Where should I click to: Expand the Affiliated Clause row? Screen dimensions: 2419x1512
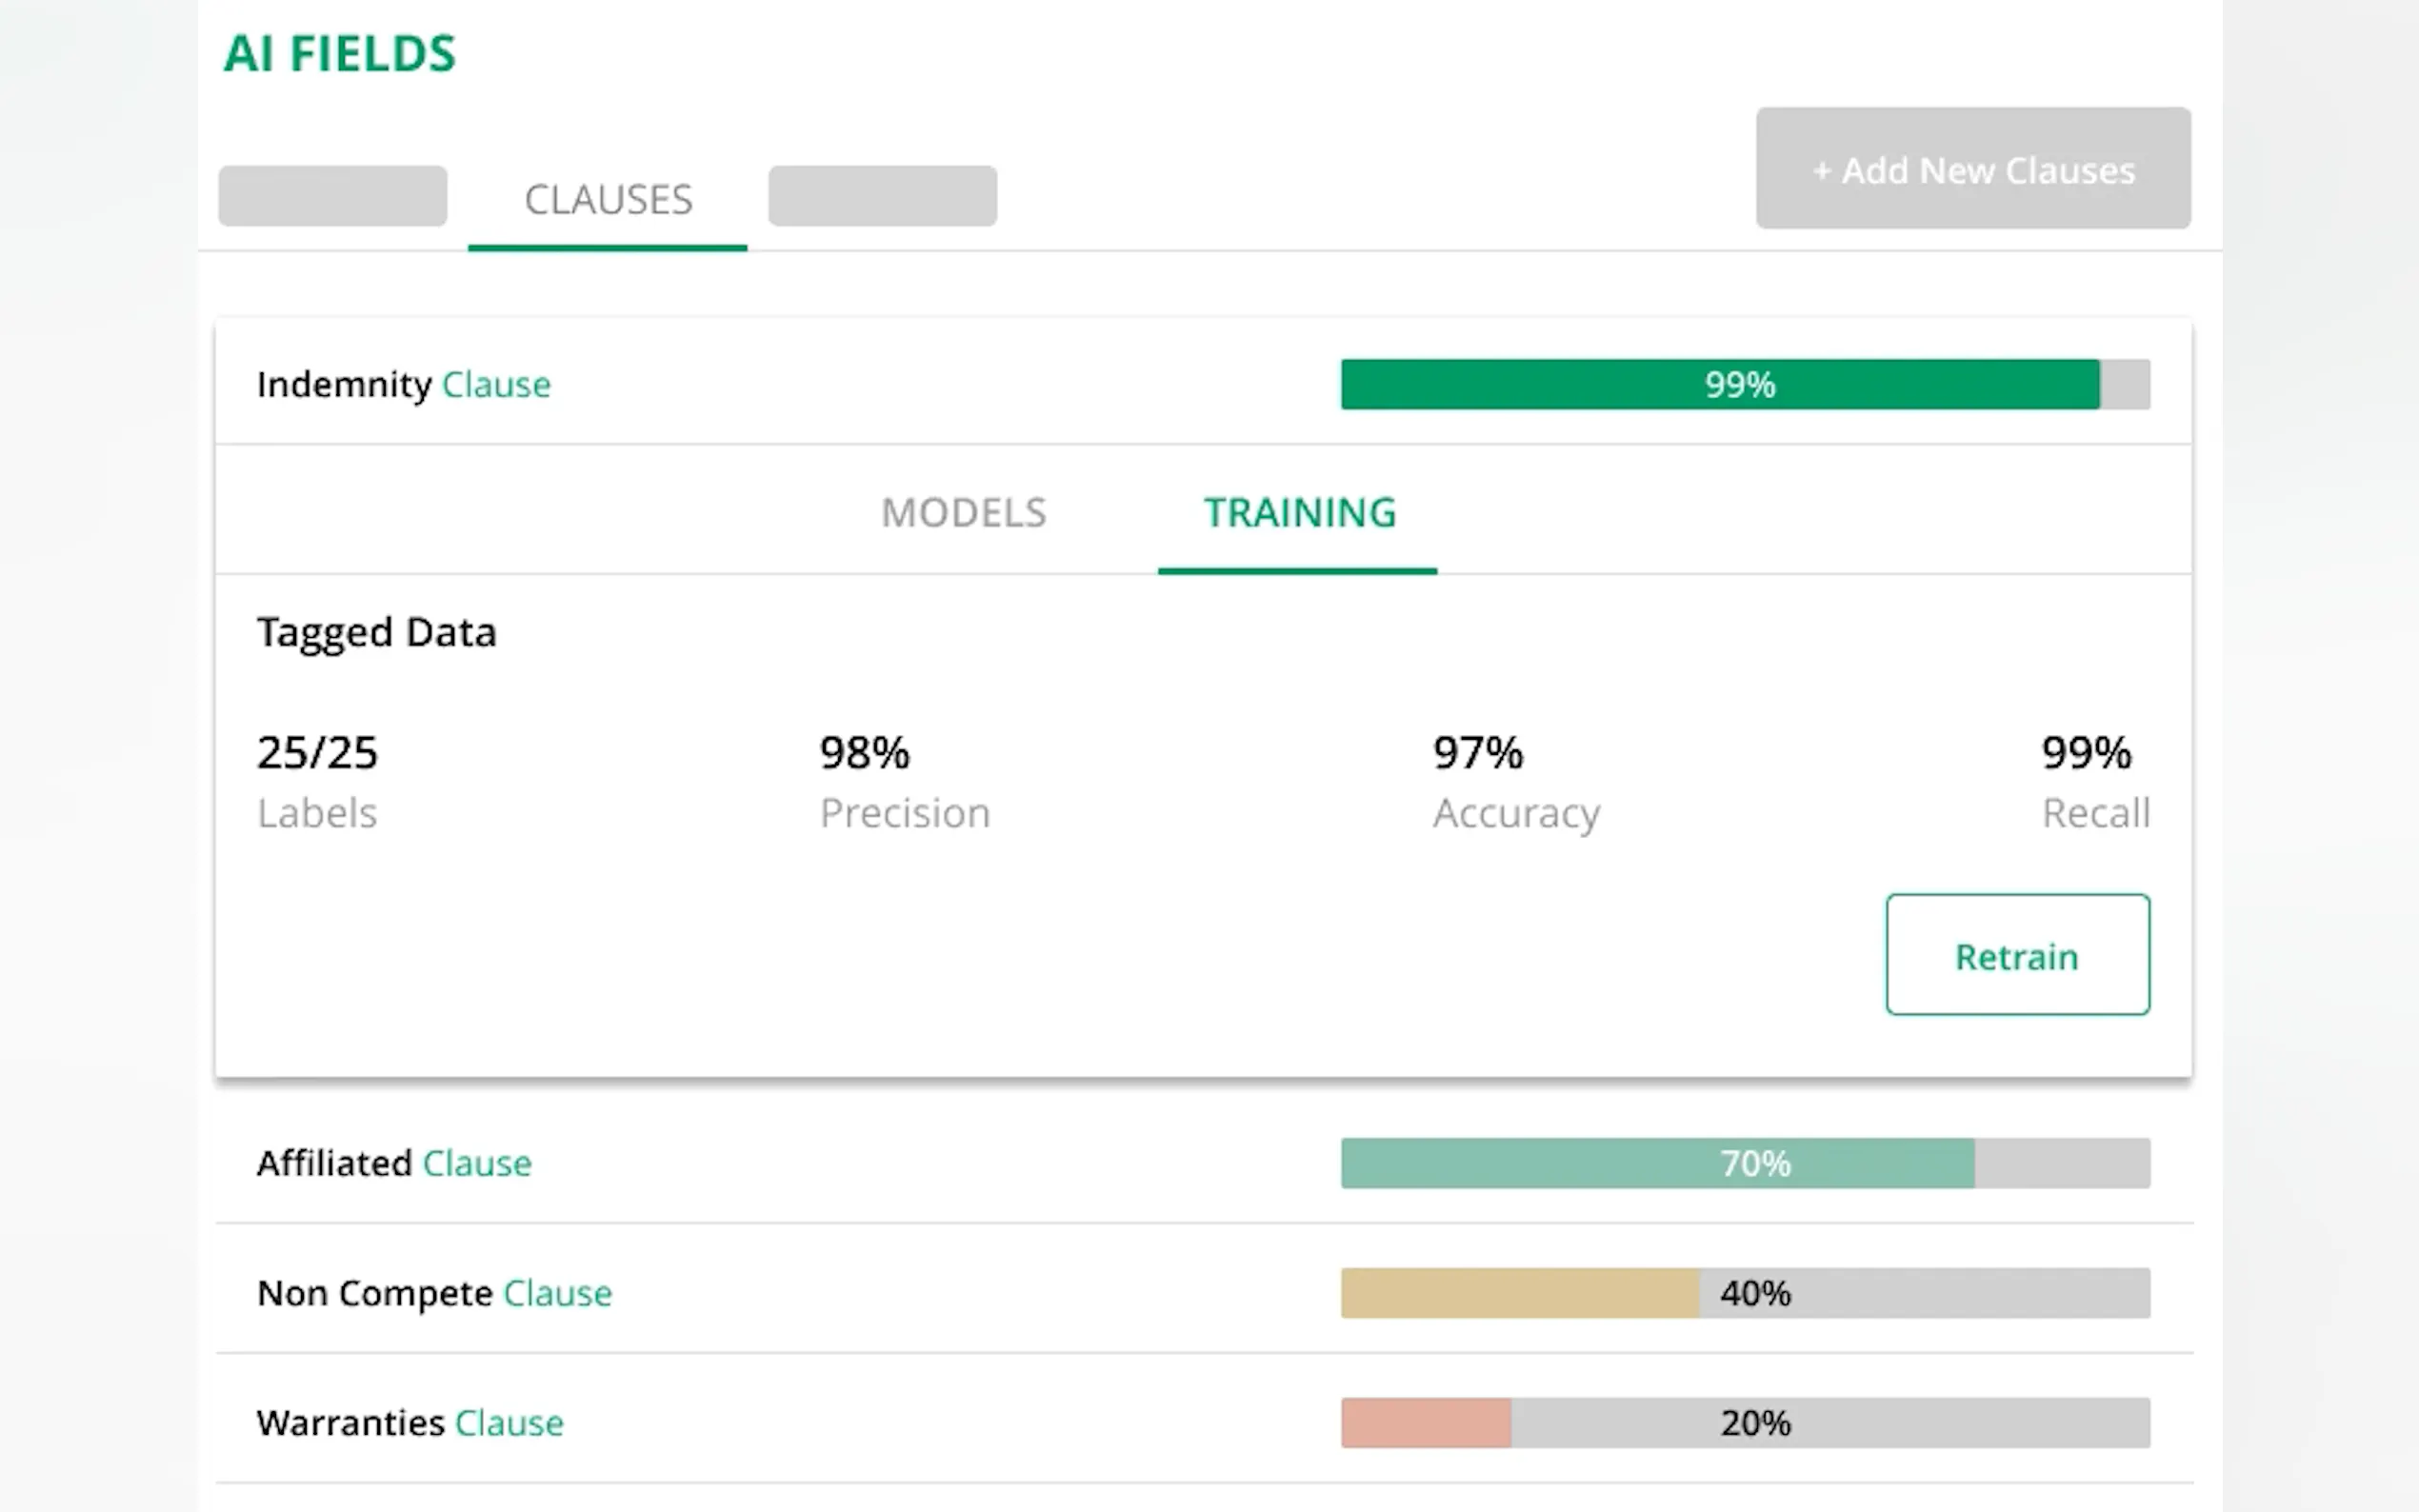click(394, 1164)
